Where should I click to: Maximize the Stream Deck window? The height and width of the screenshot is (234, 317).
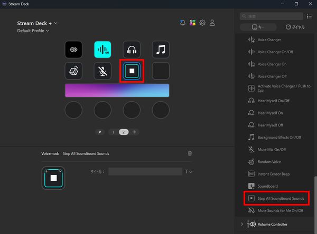pos(296,4)
